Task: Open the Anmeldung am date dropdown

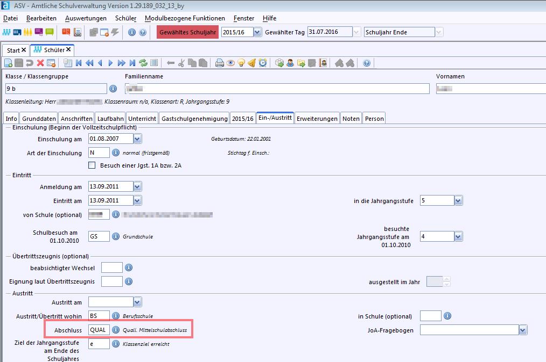Action: [x=137, y=186]
